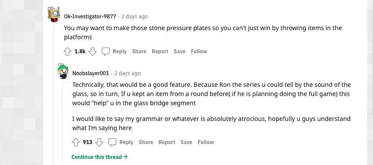
Task: Upvote Ok-Investigator-9877's comment
Action: (x=67, y=52)
